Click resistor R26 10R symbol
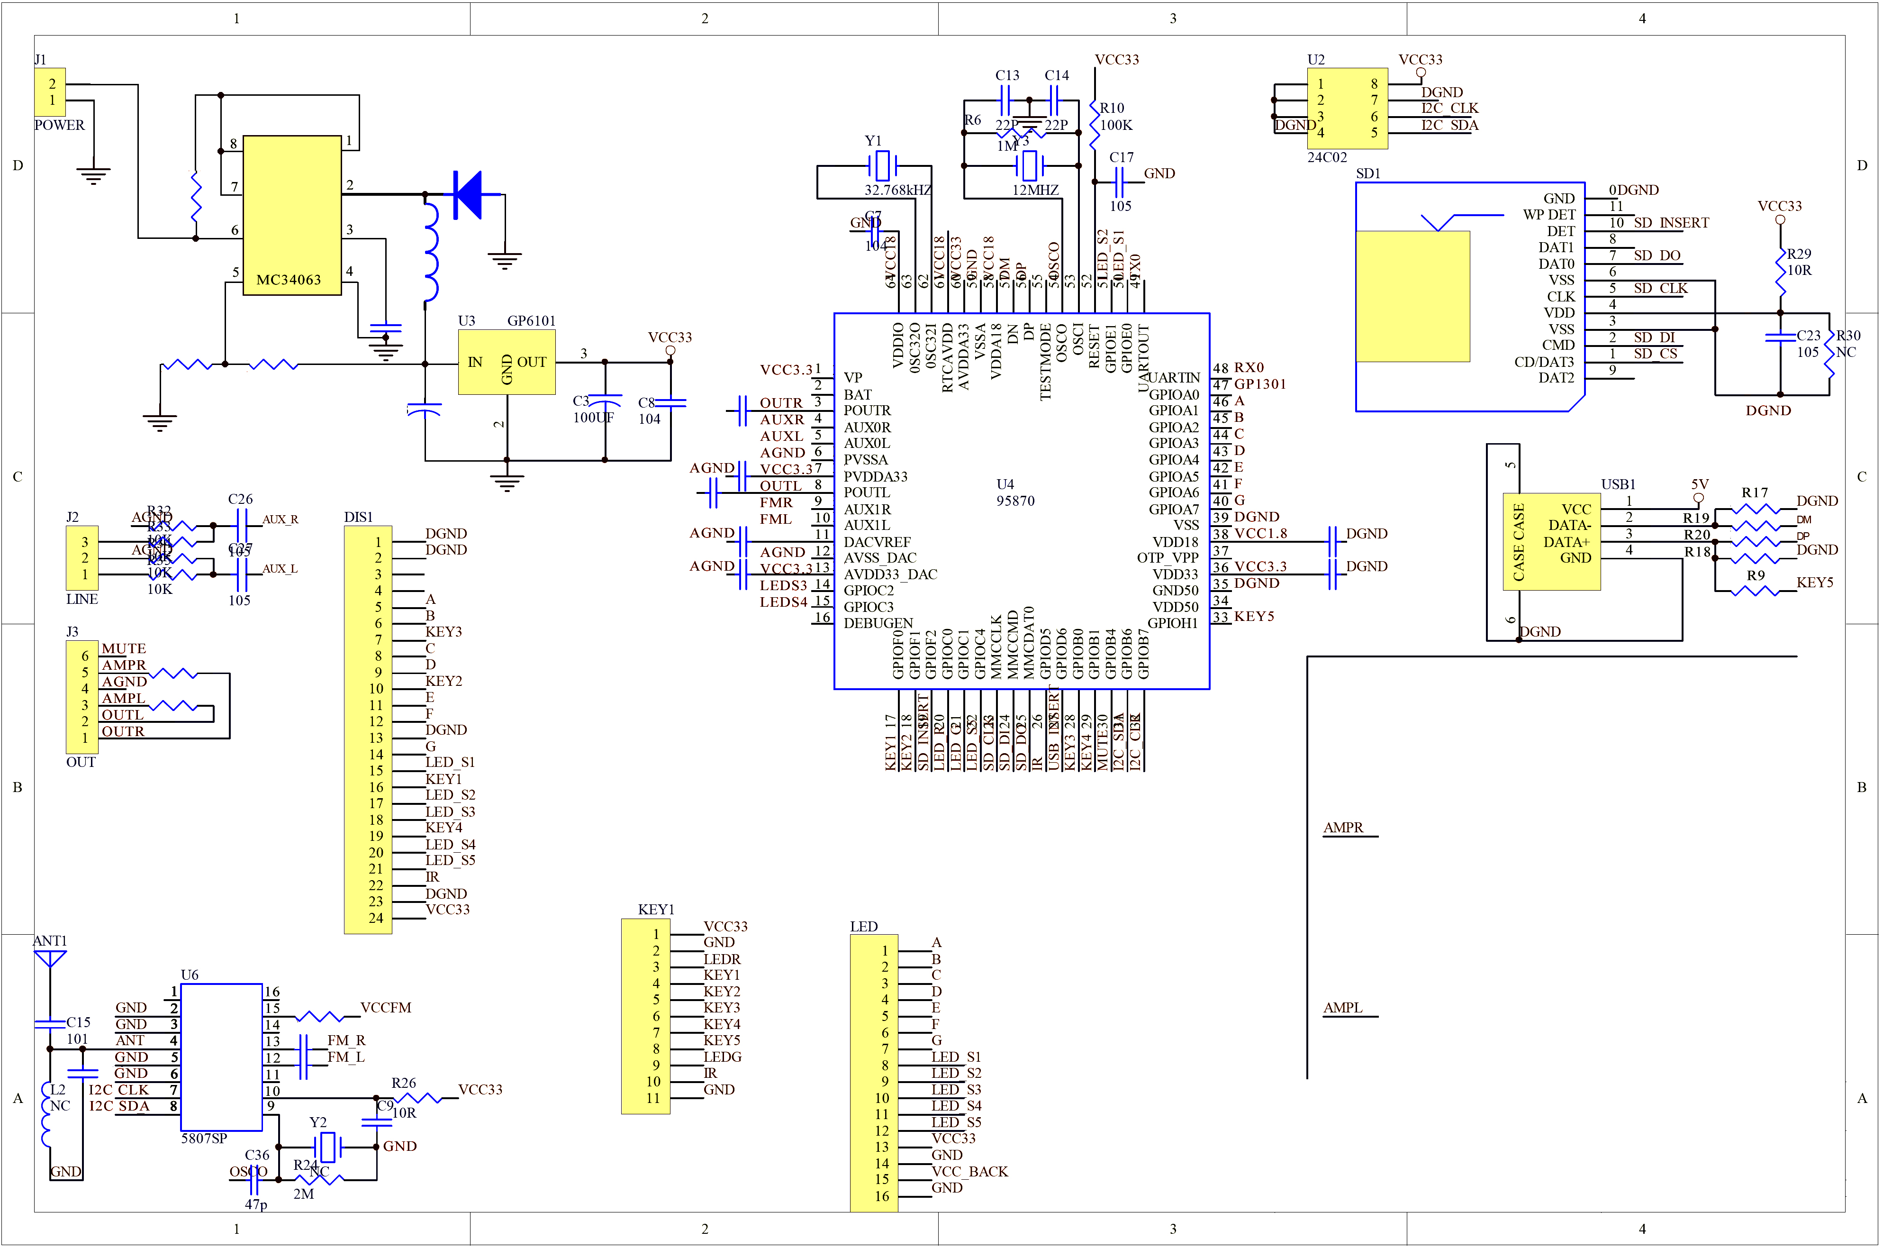Image resolution: width=1883 pixels, height=1248 pixels. (417, 1098)
